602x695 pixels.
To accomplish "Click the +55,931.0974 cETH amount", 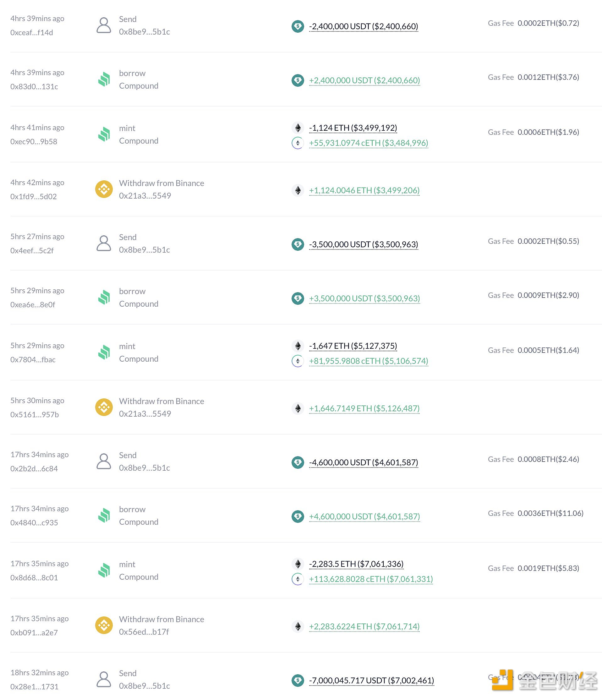I will pos(369,143).
